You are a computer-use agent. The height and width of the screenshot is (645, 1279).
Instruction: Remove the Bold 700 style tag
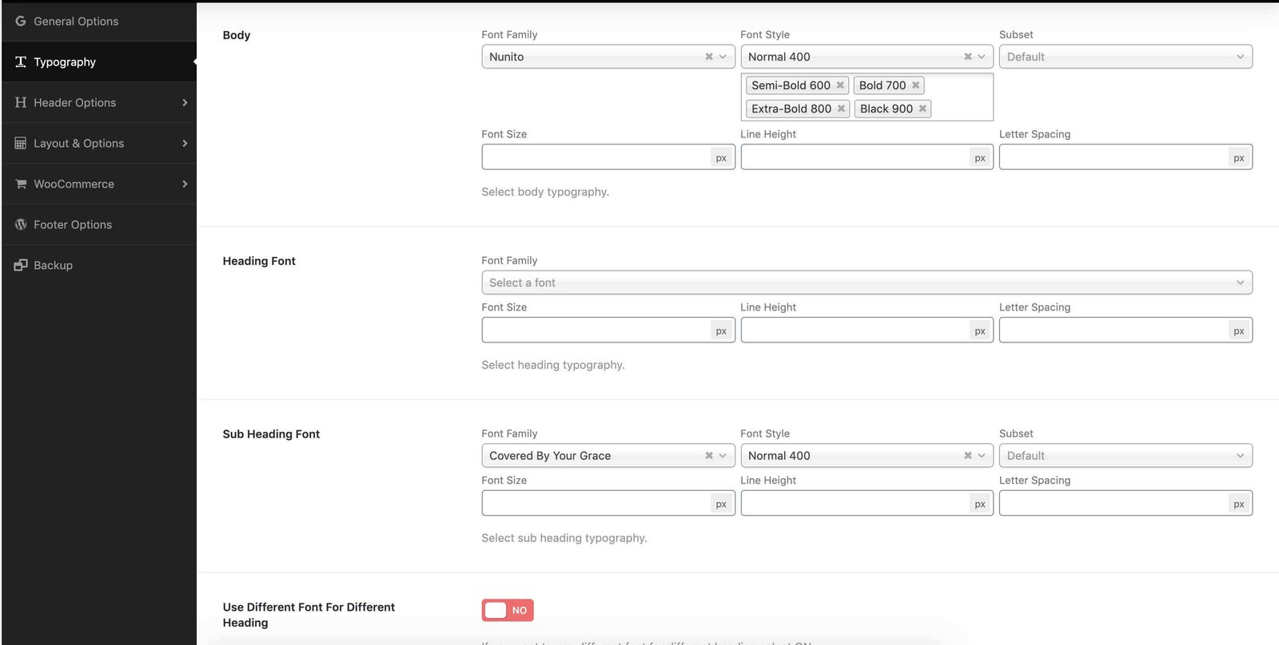916,85
